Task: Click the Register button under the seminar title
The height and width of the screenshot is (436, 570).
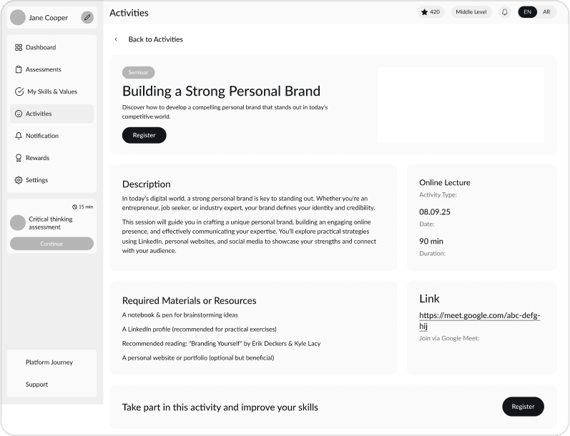Action: [144, 135]
